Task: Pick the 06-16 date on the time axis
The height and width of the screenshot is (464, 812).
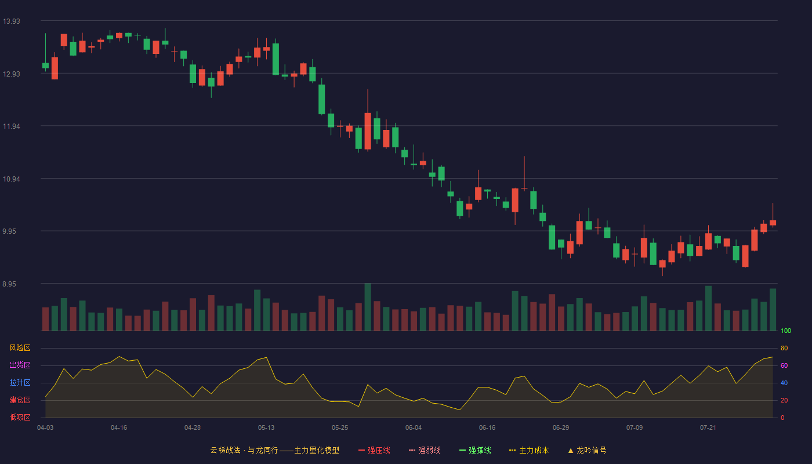Action: tap(487, 427)
